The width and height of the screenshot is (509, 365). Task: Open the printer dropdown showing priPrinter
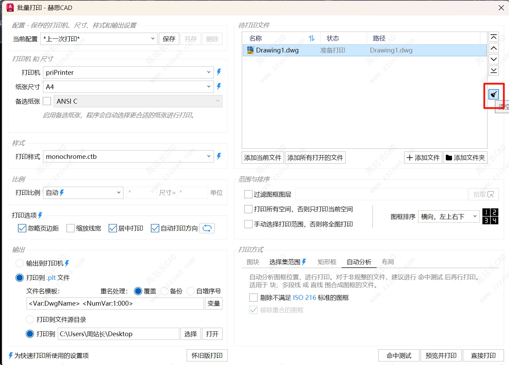128,72
